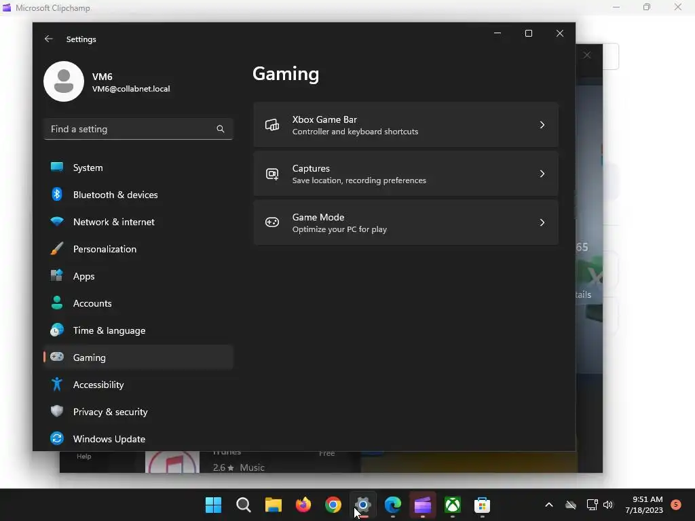Click the VM6@collabnet.local account email

131,89
